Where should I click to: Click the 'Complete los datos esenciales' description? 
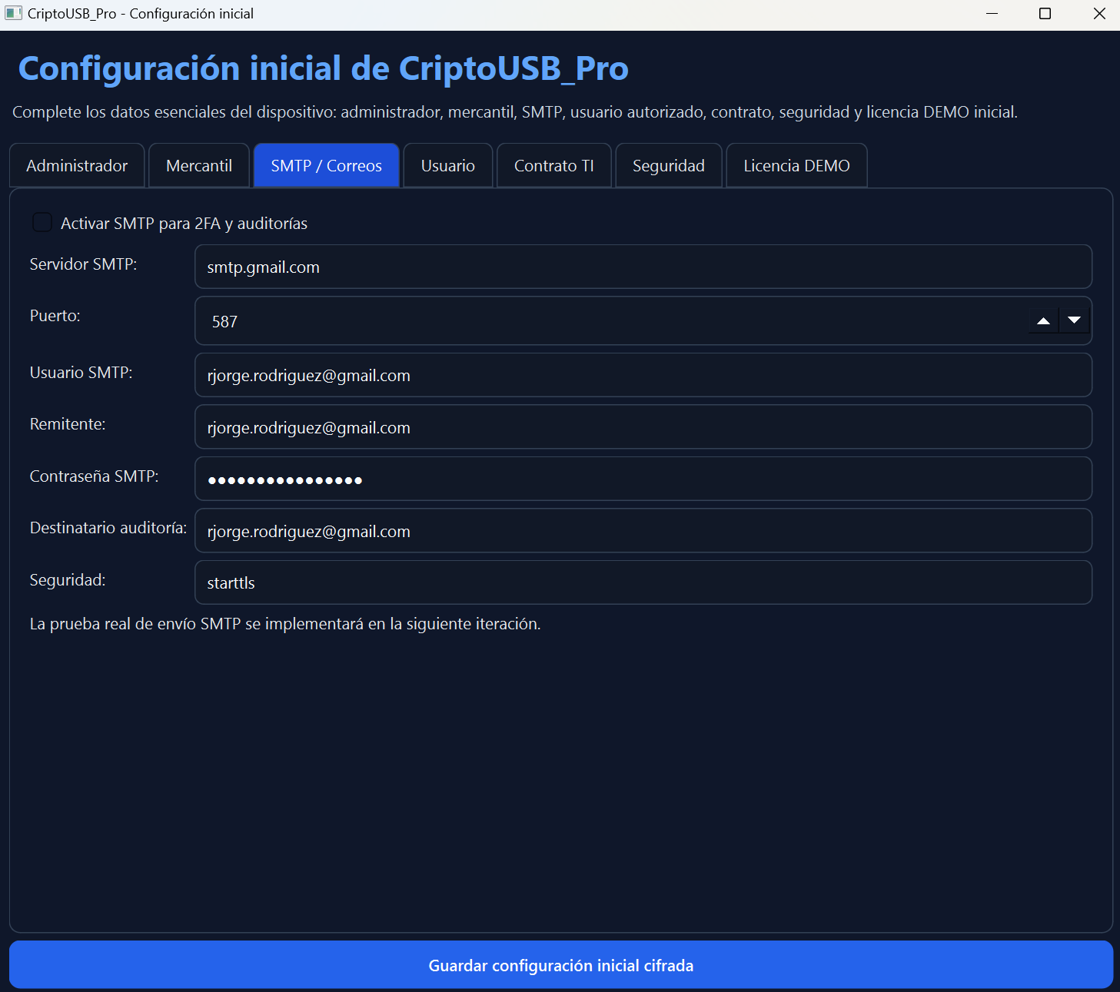pyautogui.click(x=515, y=112)
